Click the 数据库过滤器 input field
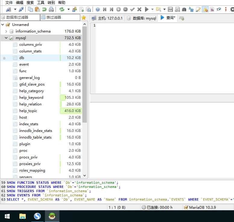The image size is (234, 222). pyautogui.click(x=20, y=17)
